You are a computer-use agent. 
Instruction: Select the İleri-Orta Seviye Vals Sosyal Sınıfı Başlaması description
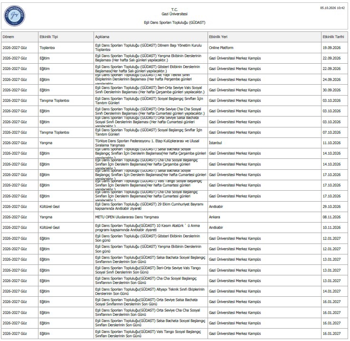(x=150, y=90)
